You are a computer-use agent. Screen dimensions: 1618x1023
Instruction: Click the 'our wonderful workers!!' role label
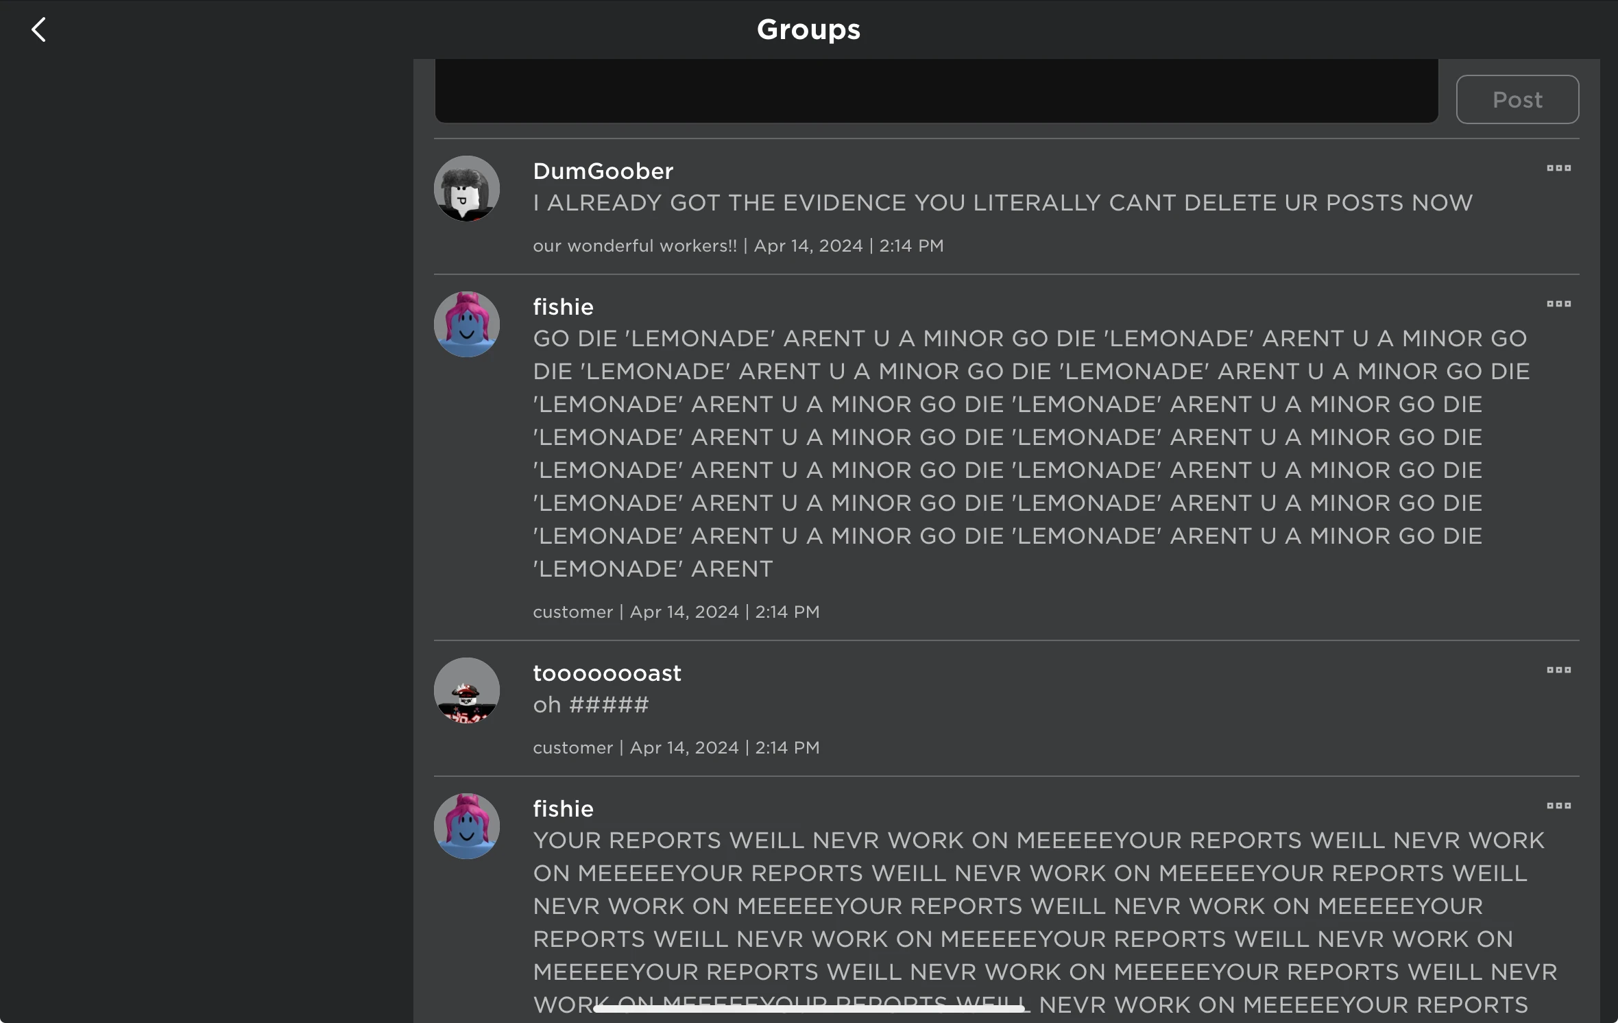(x=634, y=245)
